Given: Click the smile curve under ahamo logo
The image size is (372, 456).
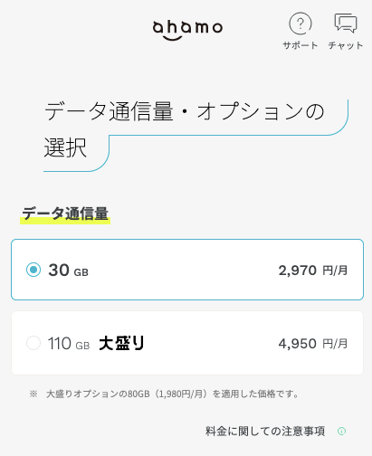Looking at the screenshot, I should pos(172,38).
